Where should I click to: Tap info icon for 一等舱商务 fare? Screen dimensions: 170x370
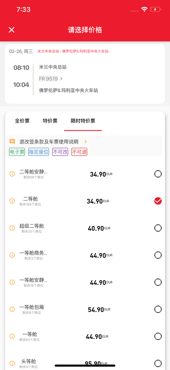pos(12,255)
